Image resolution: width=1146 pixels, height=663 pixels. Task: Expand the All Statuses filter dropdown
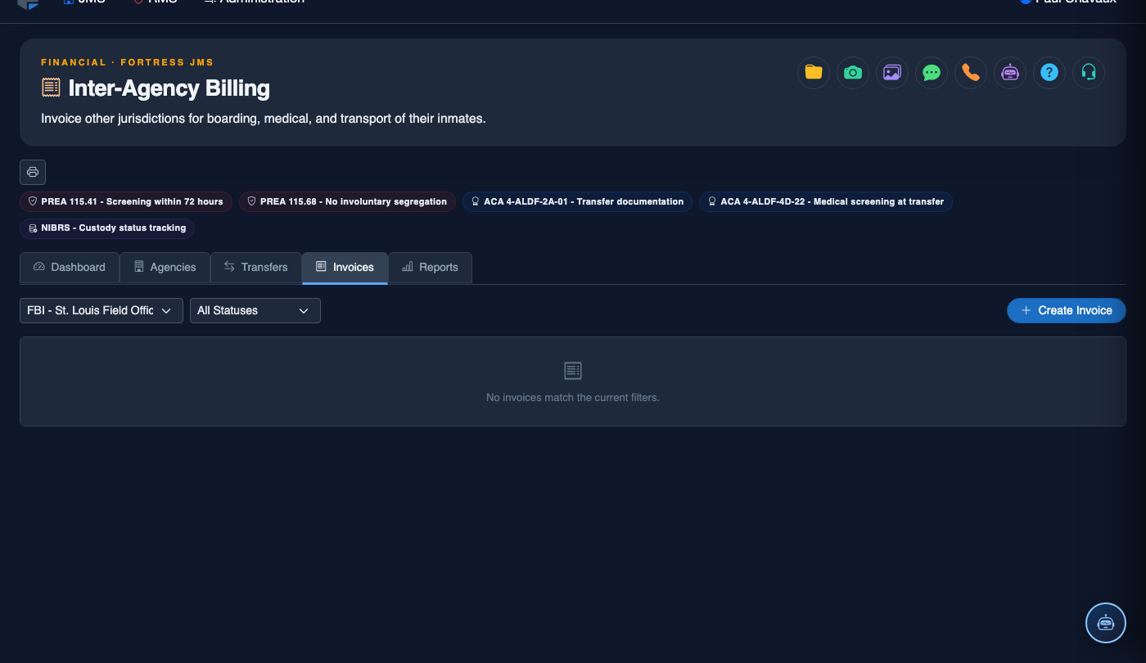pos(255,310)
